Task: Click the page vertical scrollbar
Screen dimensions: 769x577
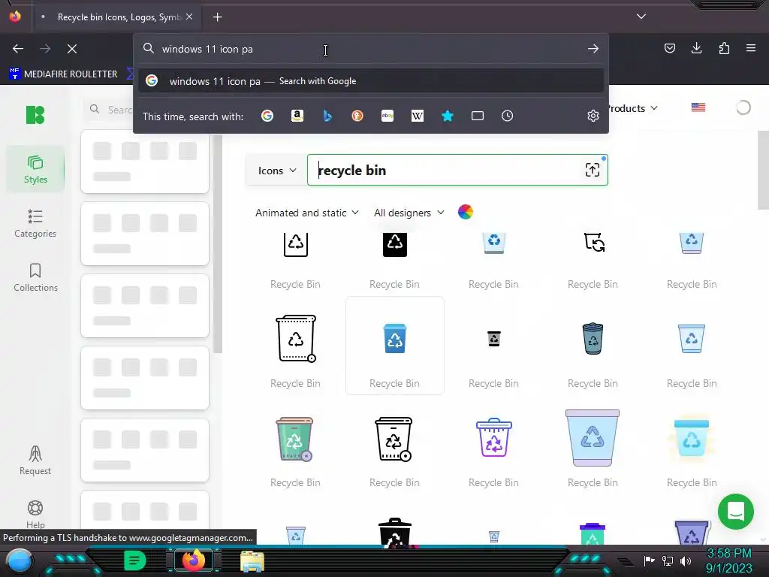Action: [763, 171]
